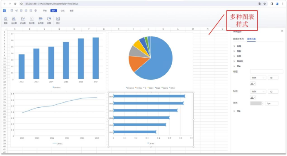Insert a pie chart (饼图)
This screenshot has width=287, height=156.
(49, 20)
